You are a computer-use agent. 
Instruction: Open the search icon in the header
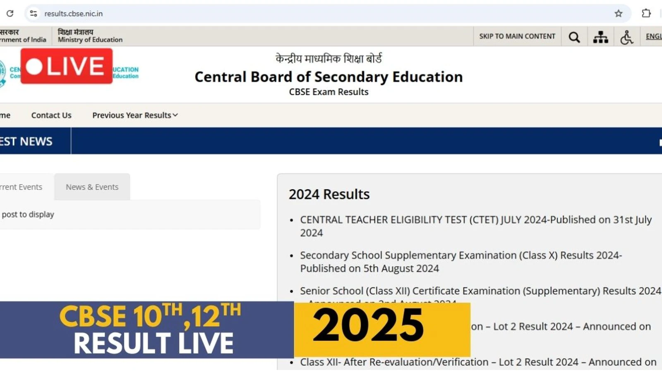click(x=574, y=36)
